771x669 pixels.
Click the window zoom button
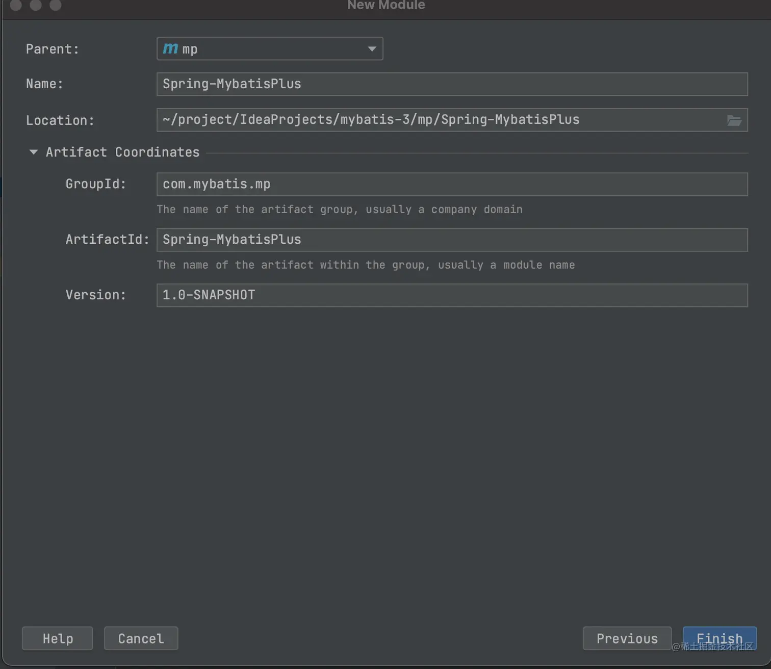(x=56, y=5)
